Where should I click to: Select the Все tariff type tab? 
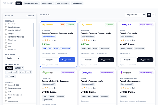click(x=18, y=3)
